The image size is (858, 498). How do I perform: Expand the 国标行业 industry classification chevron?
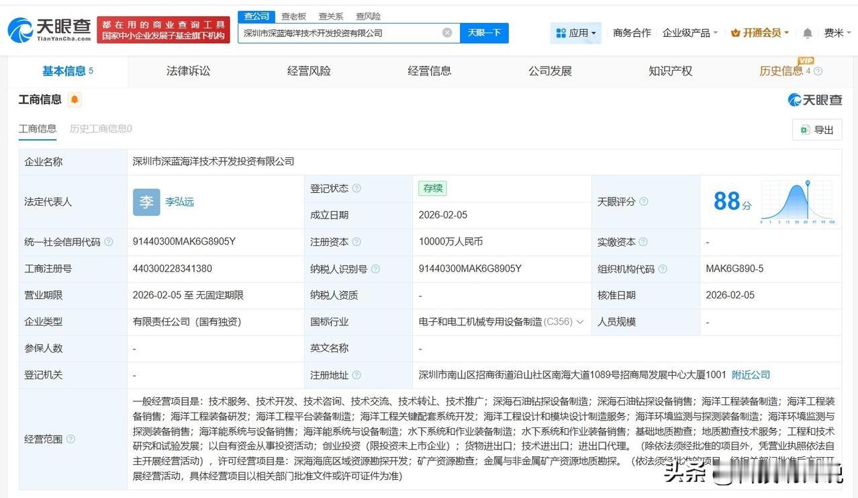[x=580, y=321]
